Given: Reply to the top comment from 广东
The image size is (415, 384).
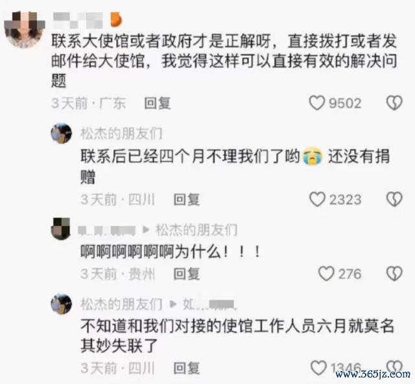Looking at the screenshot, I should pyautogui.click(x=158, y=103).
